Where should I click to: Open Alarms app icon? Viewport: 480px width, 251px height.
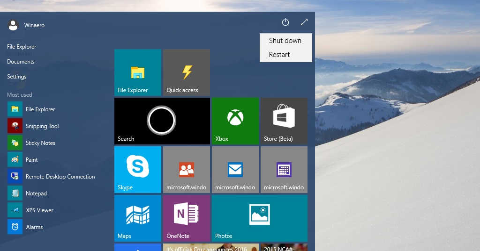15,227
